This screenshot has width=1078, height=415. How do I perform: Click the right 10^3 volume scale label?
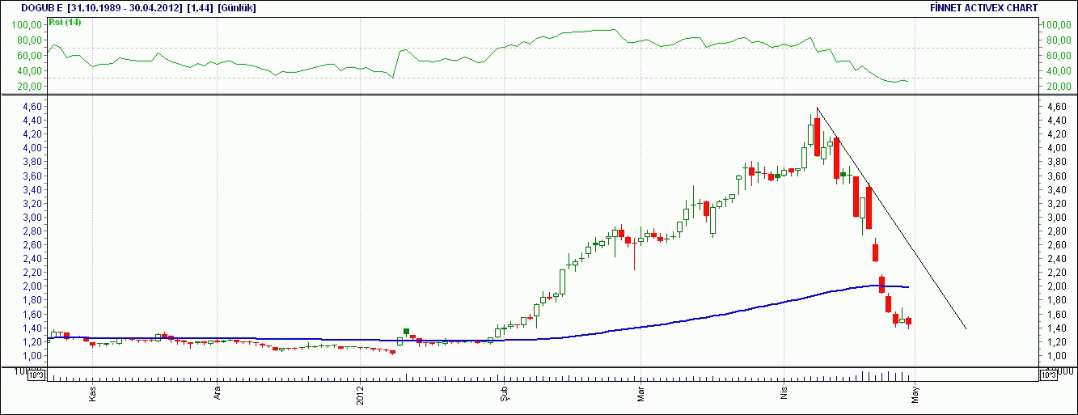tap(1047, 375)
